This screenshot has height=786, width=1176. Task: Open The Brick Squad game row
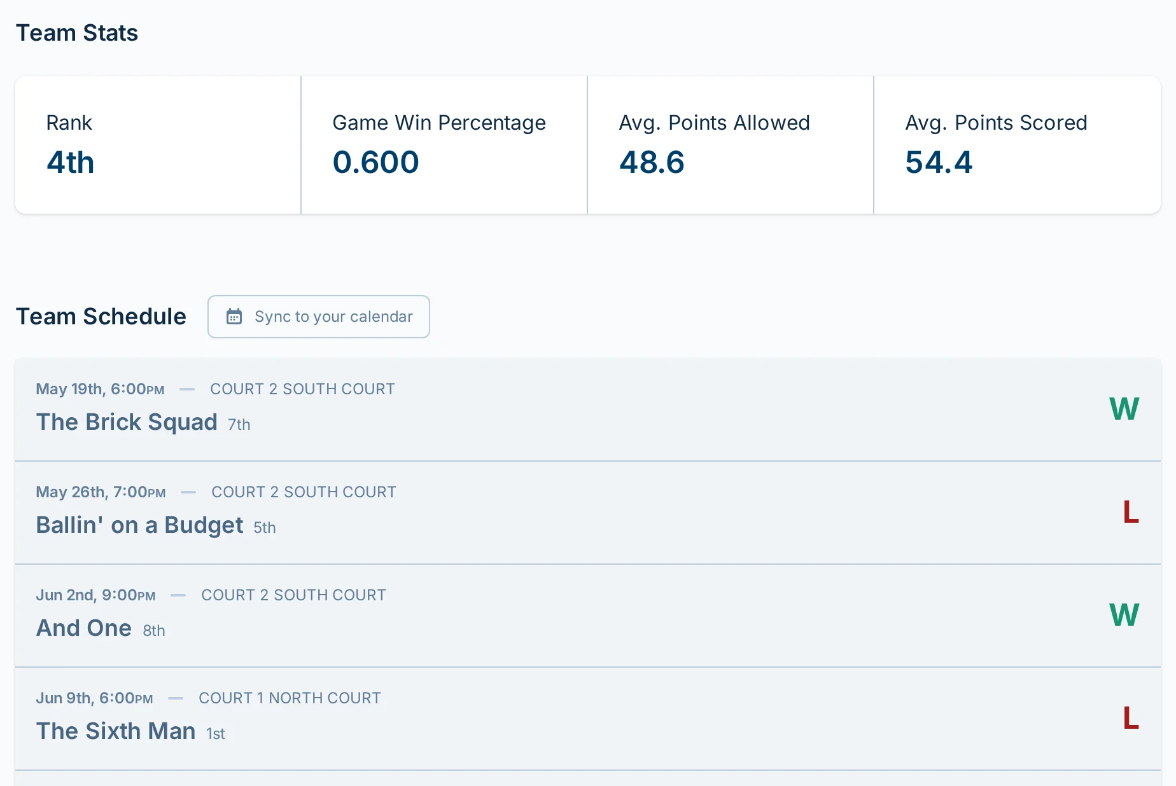pos(588,410)
